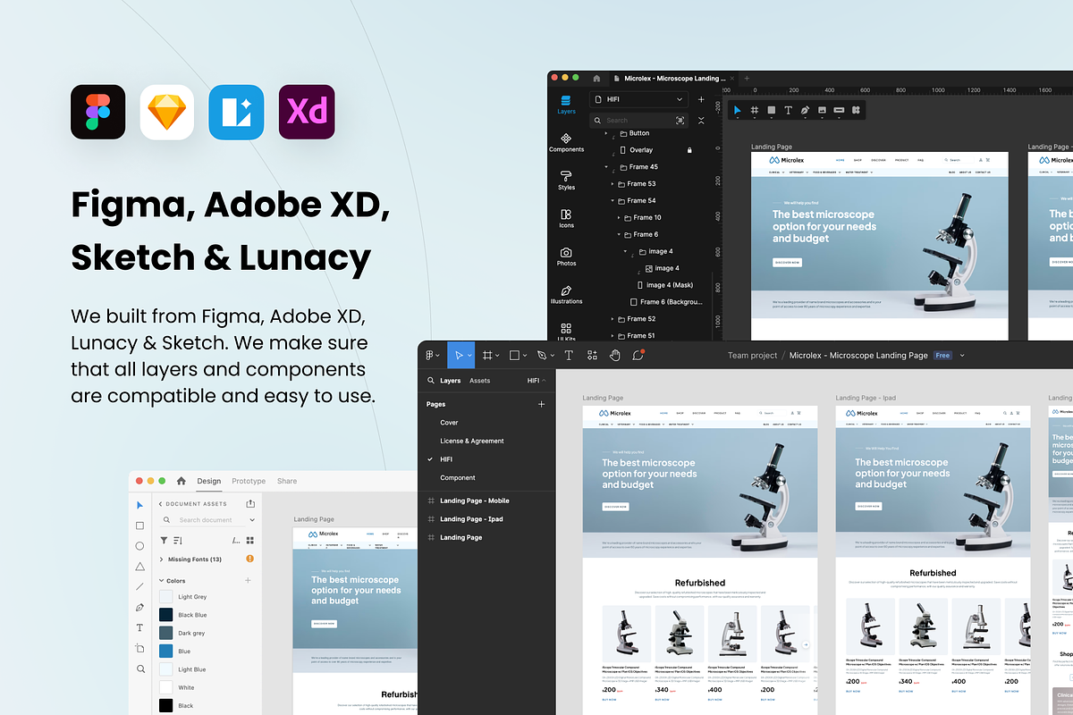The width and height of the screenshot is (1073, 715).
Task: Open Photos library in Lunacy sidebar
Action: click(566, 257)
